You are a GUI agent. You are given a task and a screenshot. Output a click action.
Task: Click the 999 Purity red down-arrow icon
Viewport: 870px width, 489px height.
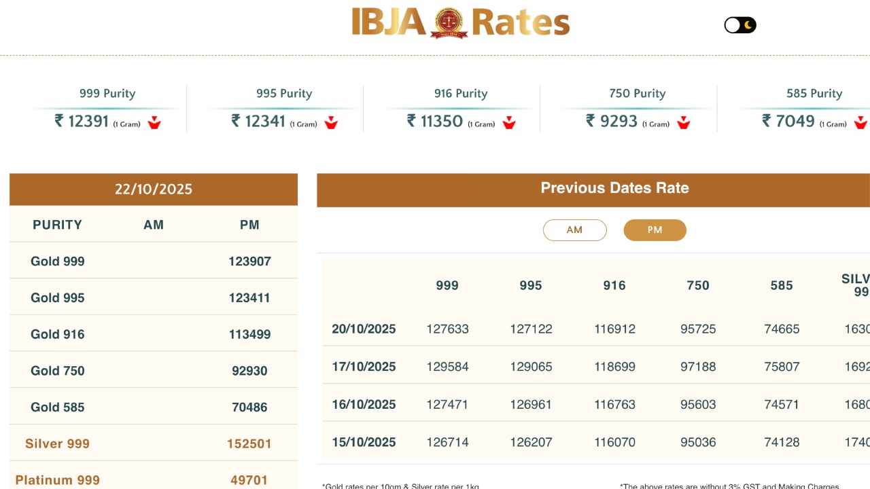(x=154, y=123)
